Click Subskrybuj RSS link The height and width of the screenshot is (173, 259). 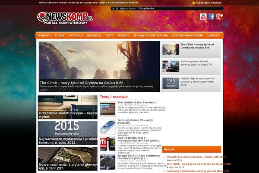[205, 3]
